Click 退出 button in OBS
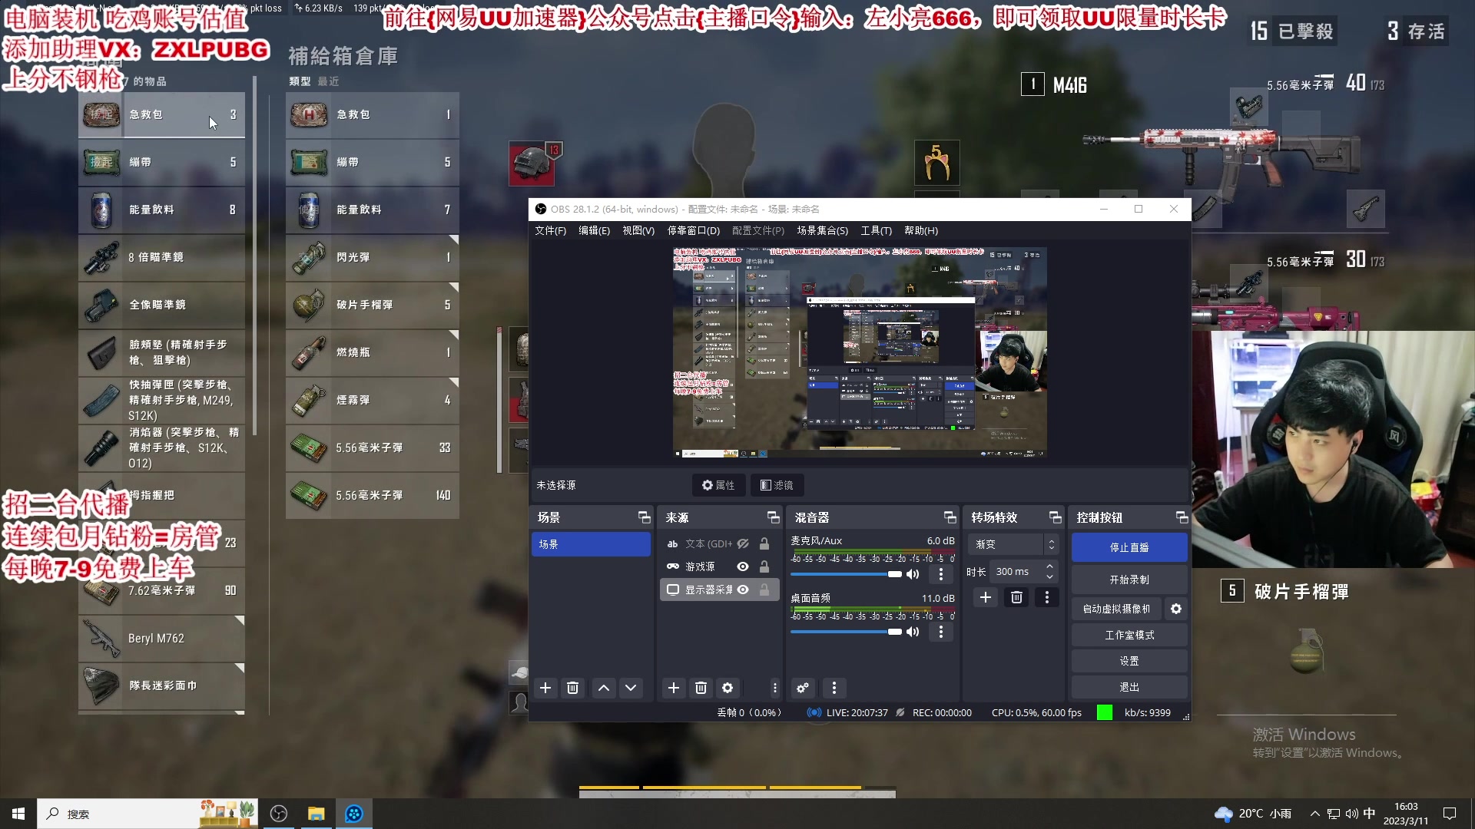This screenshot has height=829, width=1475. pyautogui.click(x=1129, y=687)
